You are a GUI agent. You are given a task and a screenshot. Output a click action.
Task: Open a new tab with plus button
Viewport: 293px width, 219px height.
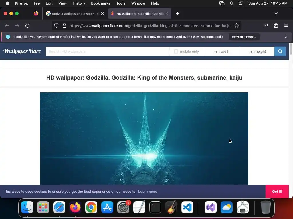(177, 14)
